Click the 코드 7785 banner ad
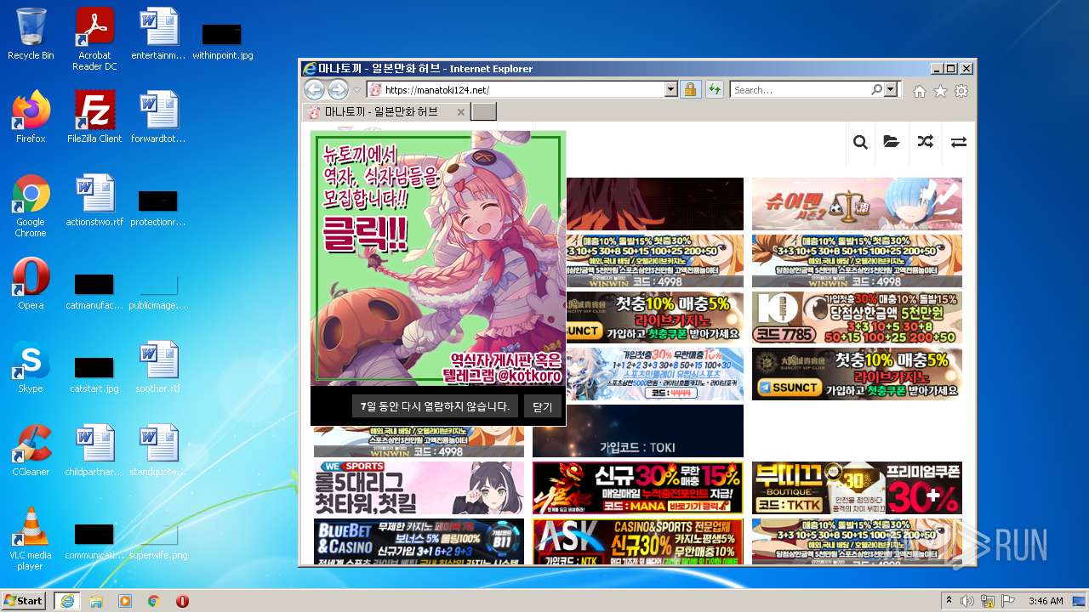This screenshot has height=612, width=1089. click(857, 318)
